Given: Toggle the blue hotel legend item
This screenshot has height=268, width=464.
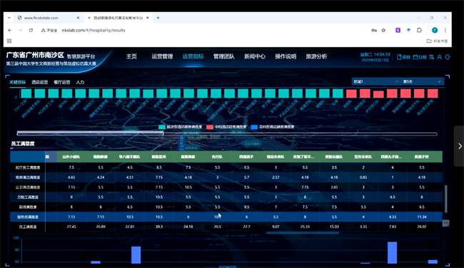Looking at the screenshot, I should pyautogui.click(x=273, y=127).
